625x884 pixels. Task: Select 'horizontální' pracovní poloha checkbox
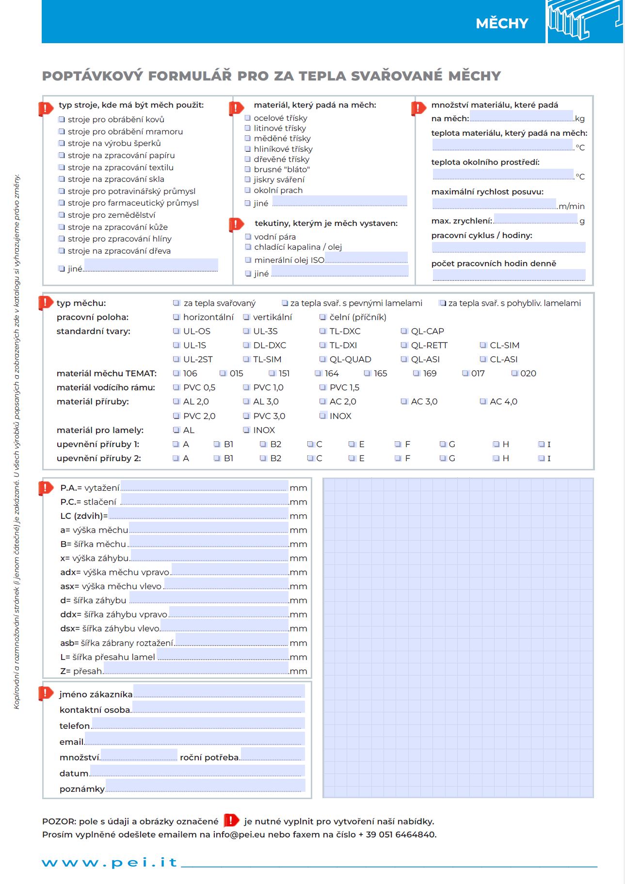(176, 317)
